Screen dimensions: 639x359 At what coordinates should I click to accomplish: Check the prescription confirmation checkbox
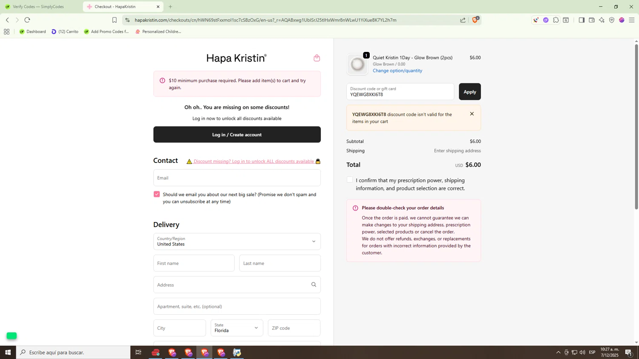350,179
